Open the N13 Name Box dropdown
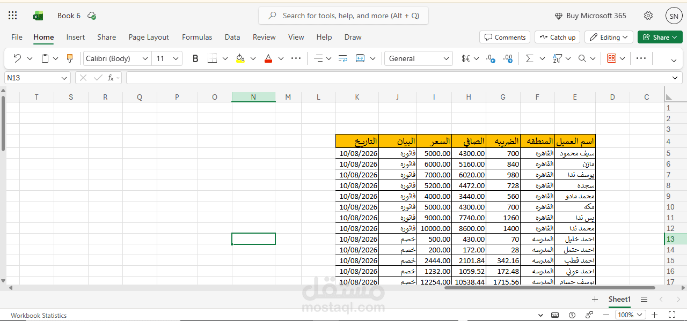This screenshot has width=687, height=321. point(64,78)
